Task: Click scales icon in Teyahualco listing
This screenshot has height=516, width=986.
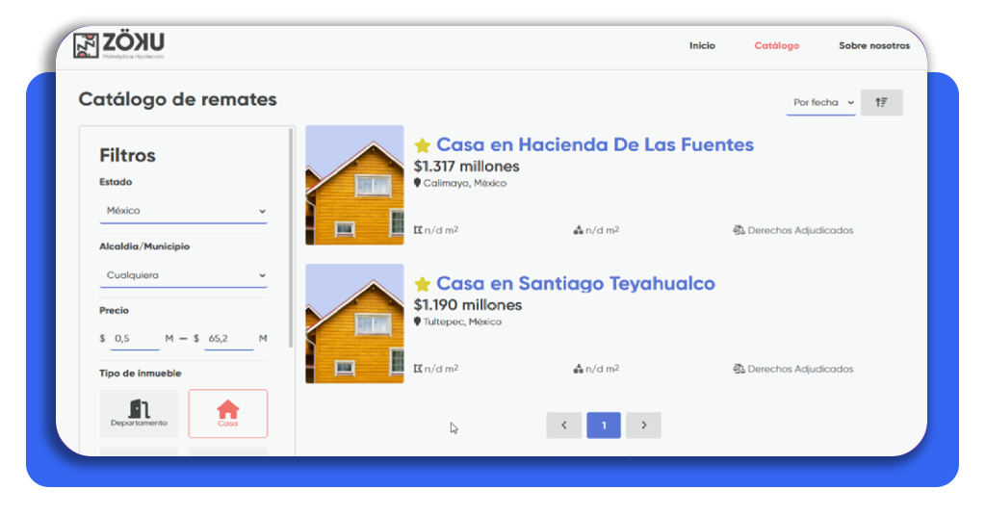Action: [739, 369]
